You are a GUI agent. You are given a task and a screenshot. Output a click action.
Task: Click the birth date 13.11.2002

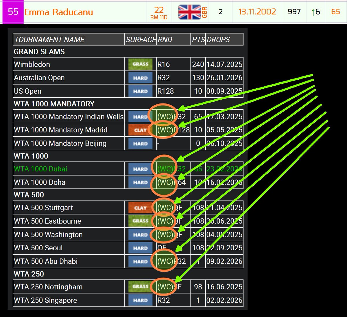tap(257, 12)
